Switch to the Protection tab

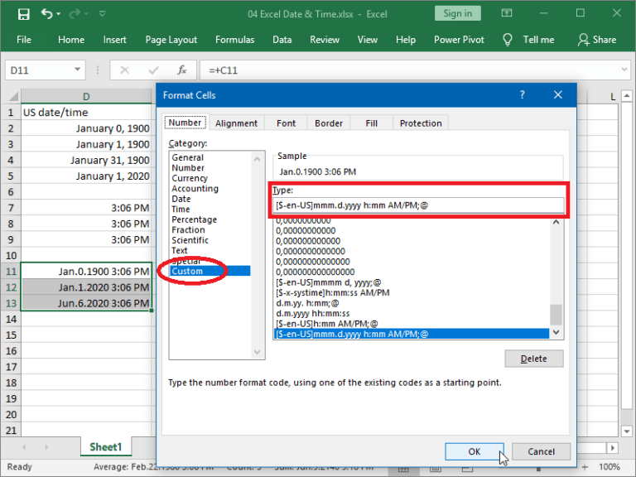point(421,123)
